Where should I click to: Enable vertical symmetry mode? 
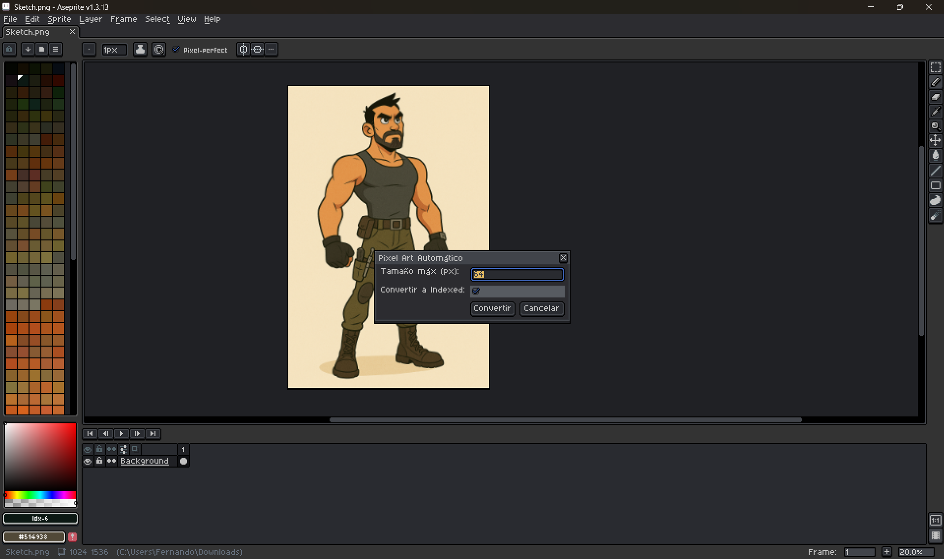click(x=243, y=49)
